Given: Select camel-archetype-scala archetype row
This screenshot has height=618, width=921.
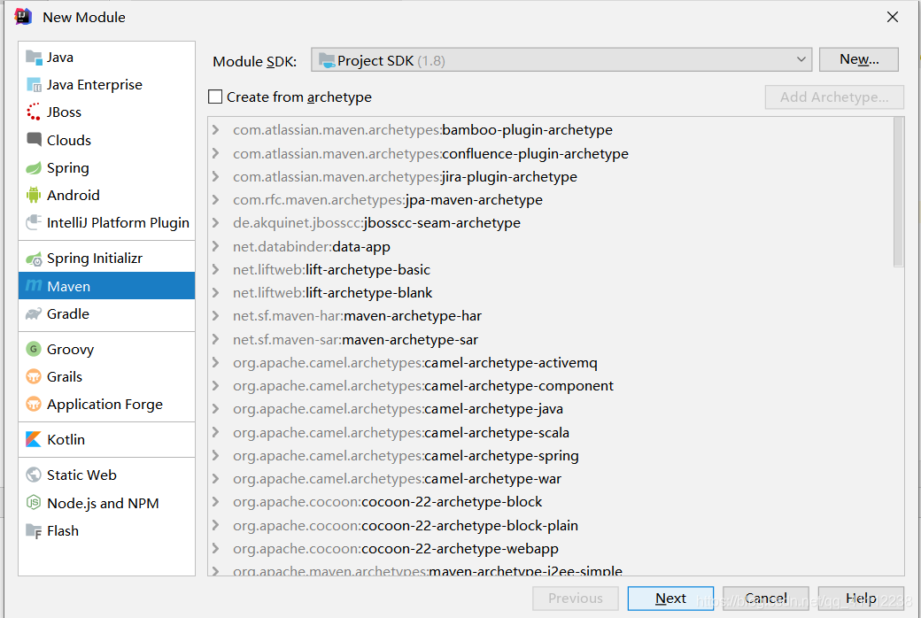Looking at the screenshot, I should tap(551, 432).
